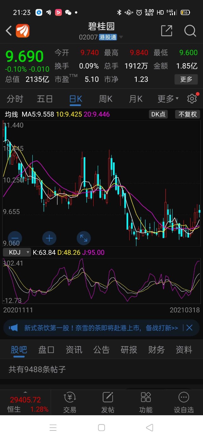Zoom in chart with plus button
The width and height of the screenshot is (203, 440).
[49, 238]
